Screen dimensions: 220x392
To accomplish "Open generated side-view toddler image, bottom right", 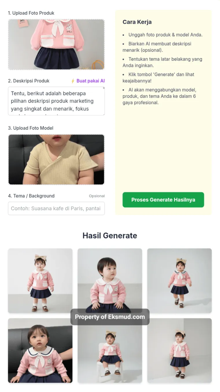I will [x=180, y=351].
